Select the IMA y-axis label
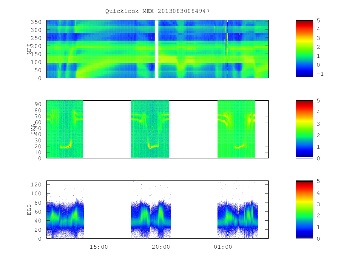 33,130
